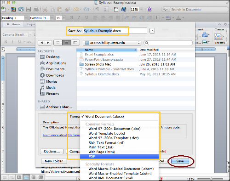Open the Heading 1 style dropdown
Image resolution: width=230 pixels, height=181 pixels.
(x=26, y=18)
